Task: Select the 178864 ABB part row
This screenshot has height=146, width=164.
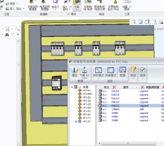Action: (131, 109)
